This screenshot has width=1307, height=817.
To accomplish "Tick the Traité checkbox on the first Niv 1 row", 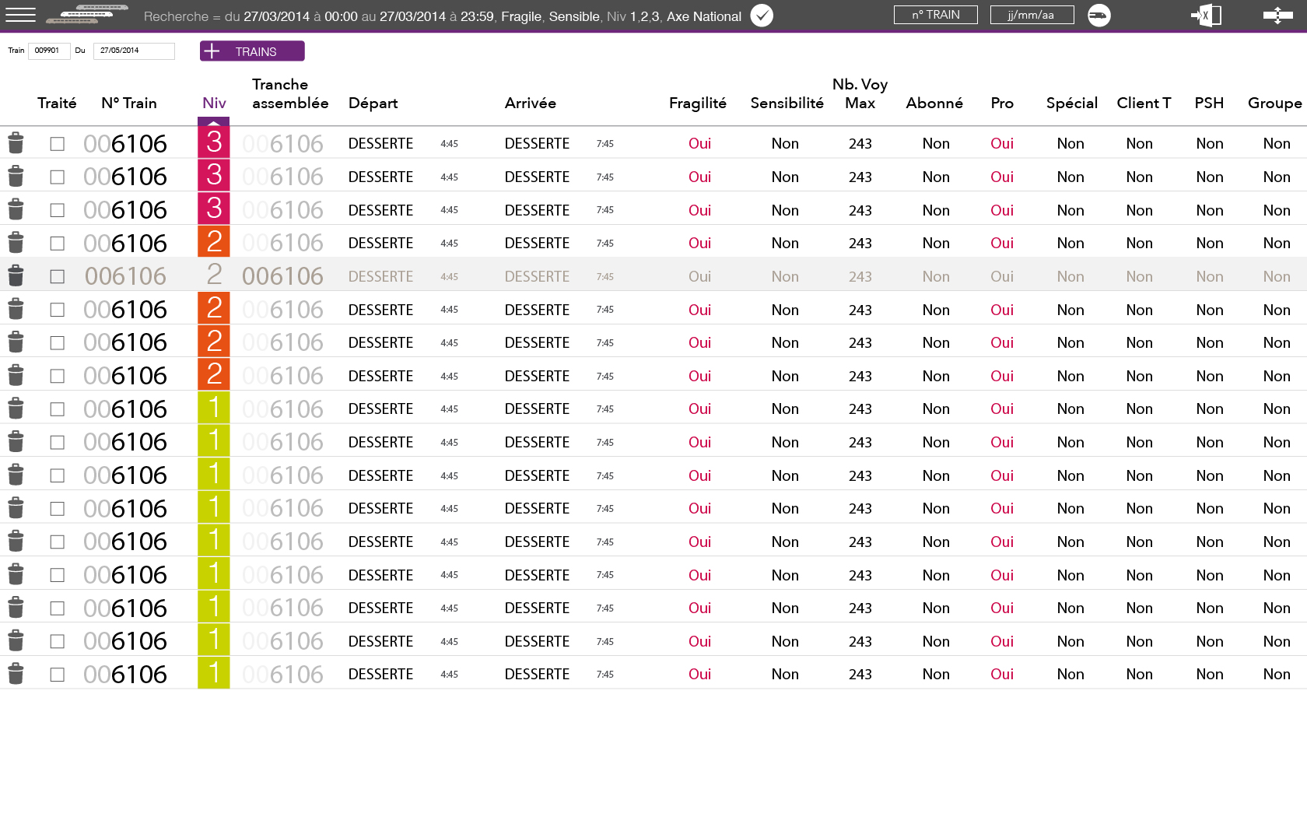I will click(x=57, y=409).
